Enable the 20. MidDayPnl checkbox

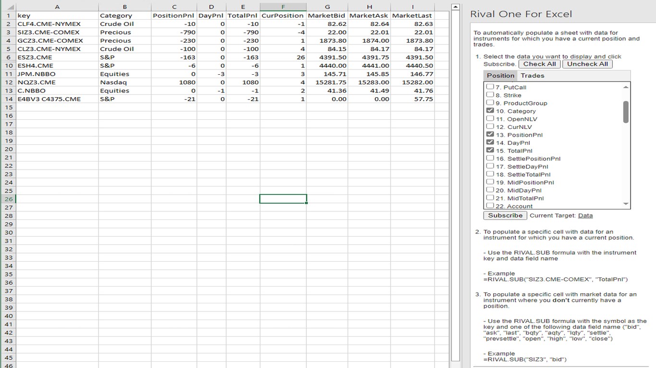point(490,190)
